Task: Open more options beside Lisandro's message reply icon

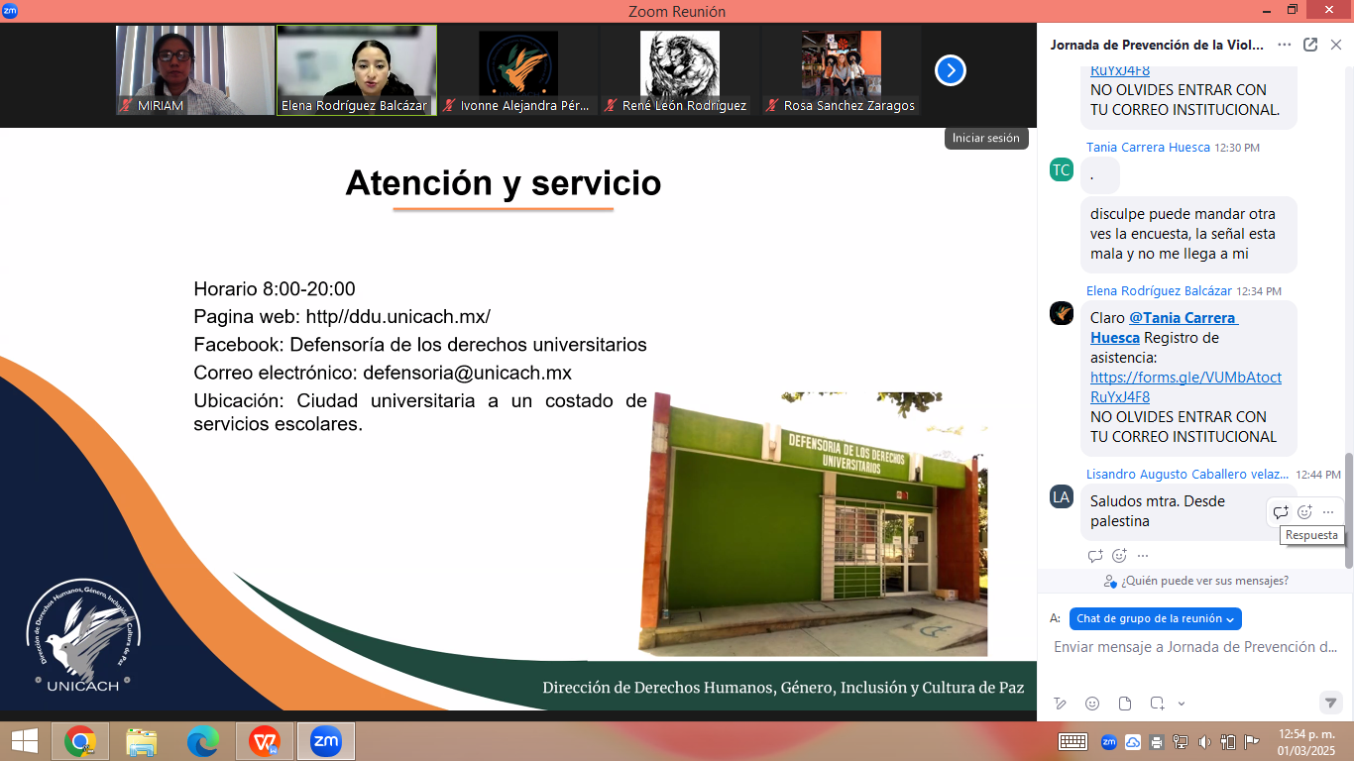Action: tap(1328, 512)
